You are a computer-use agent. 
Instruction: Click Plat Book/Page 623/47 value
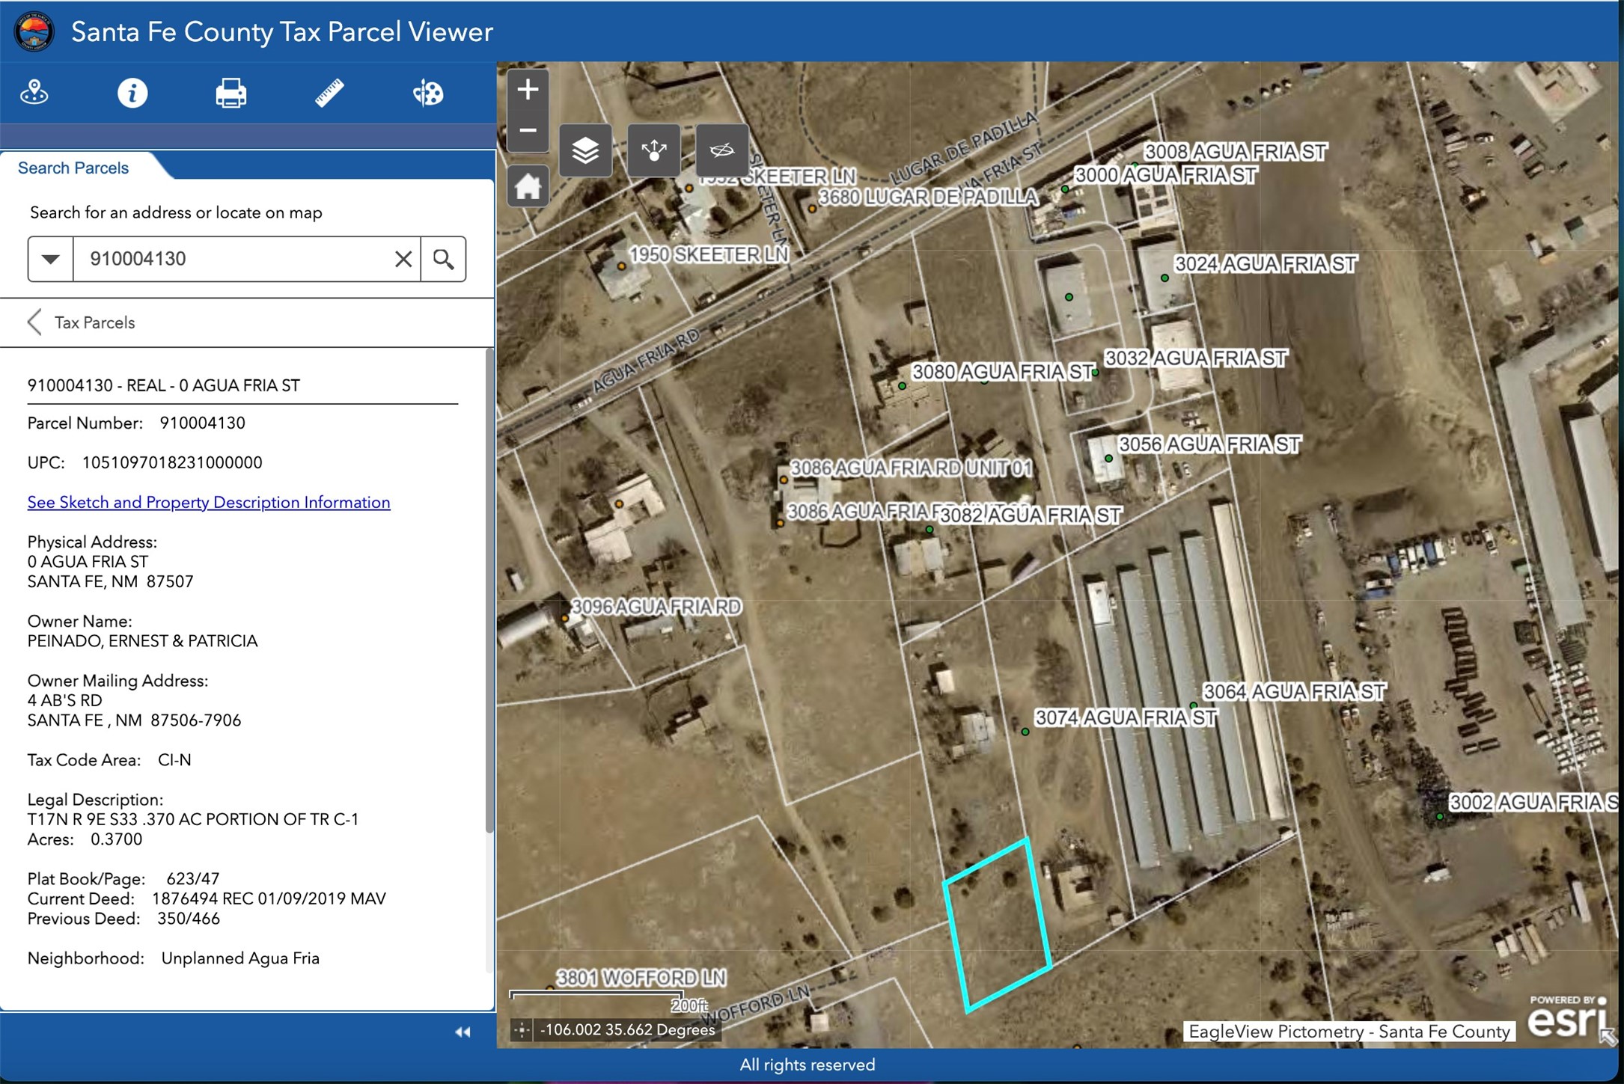(193, 879)
